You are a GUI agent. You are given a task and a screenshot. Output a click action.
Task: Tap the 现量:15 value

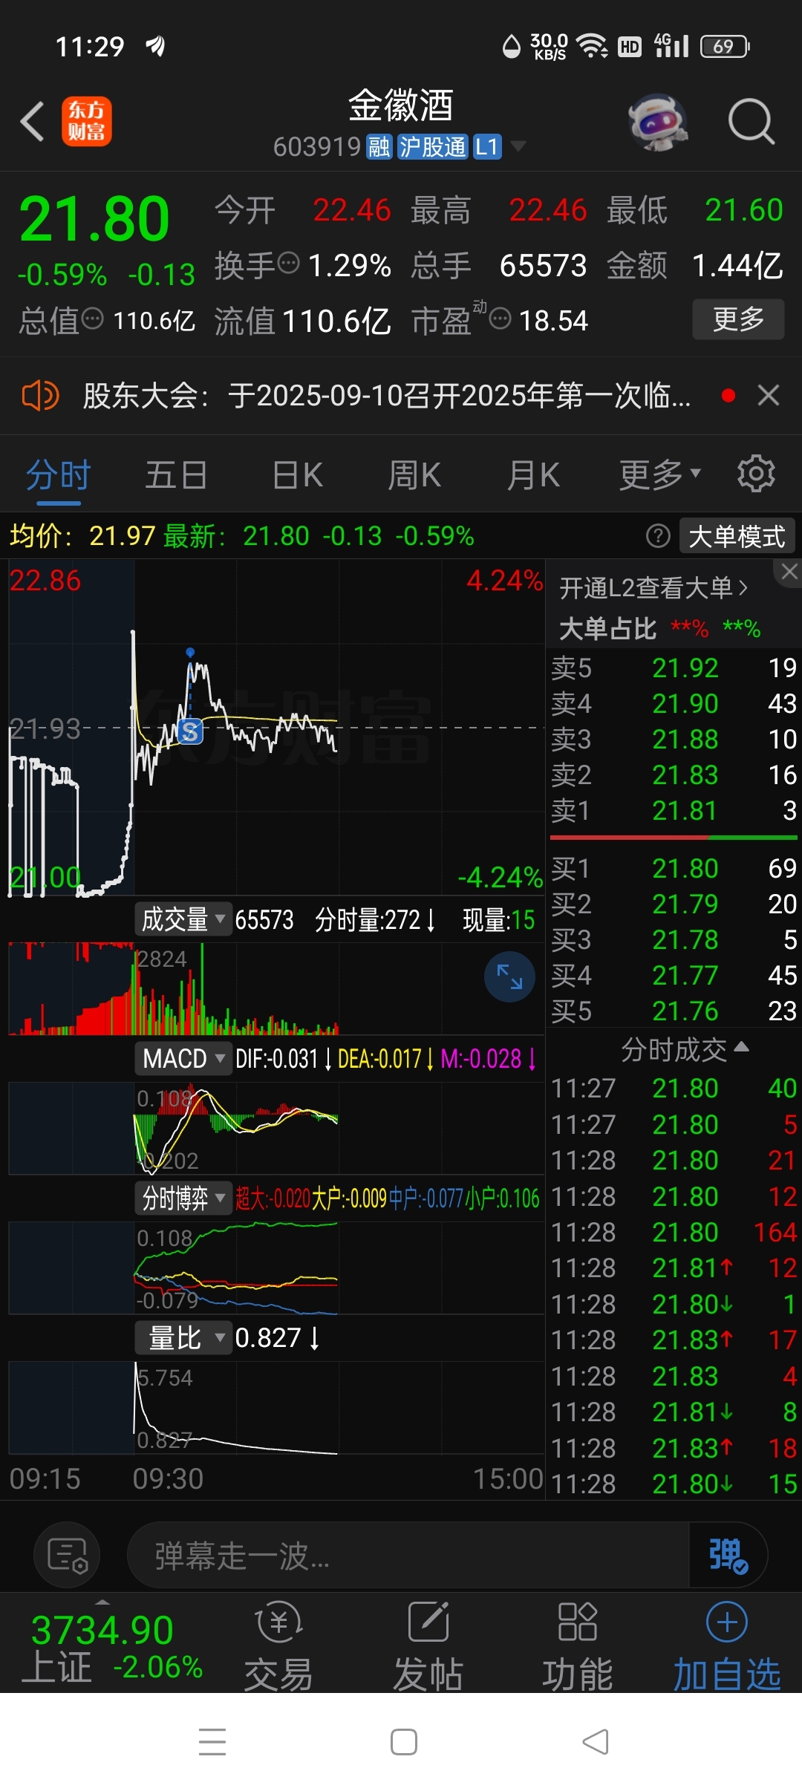point(498,920)
